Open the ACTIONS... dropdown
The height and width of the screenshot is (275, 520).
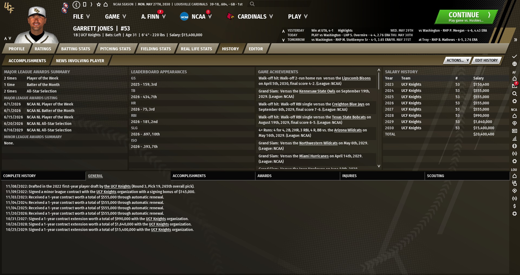click(457, 60)
